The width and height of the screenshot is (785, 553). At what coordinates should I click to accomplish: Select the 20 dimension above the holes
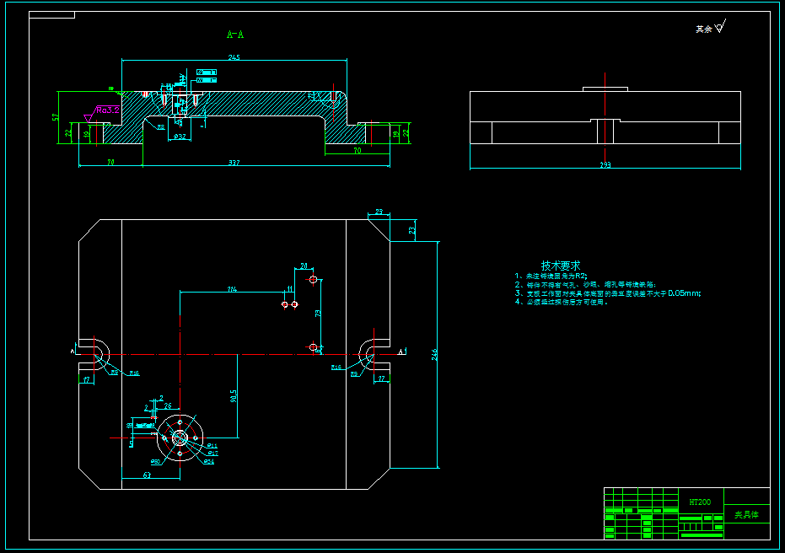coord(304,266)
